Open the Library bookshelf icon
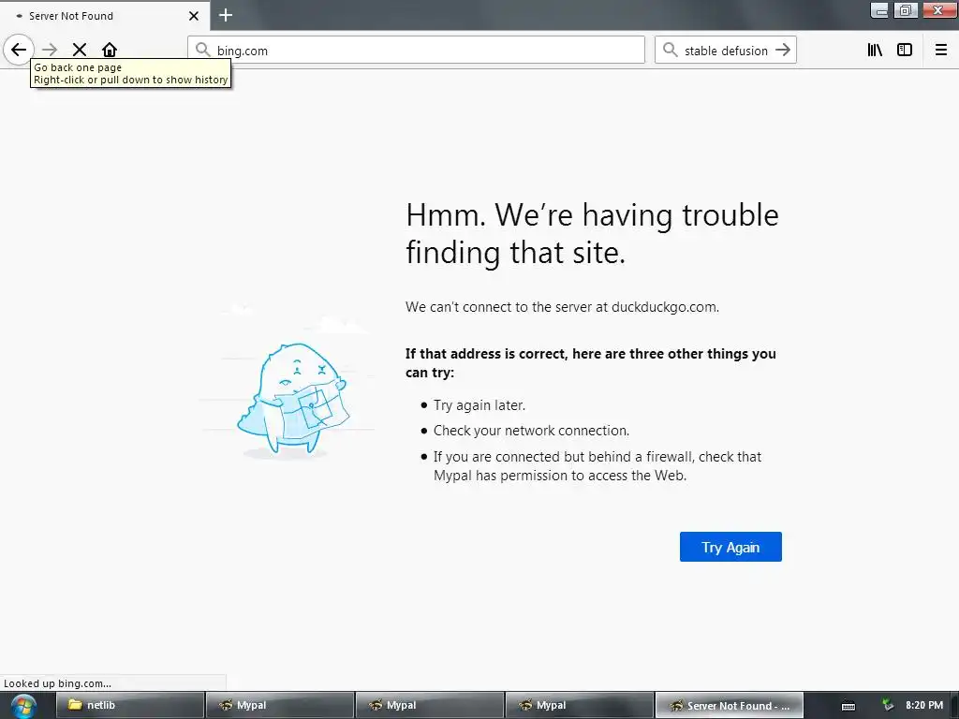This screenshot has height=719, width=959. coord(875,51)
